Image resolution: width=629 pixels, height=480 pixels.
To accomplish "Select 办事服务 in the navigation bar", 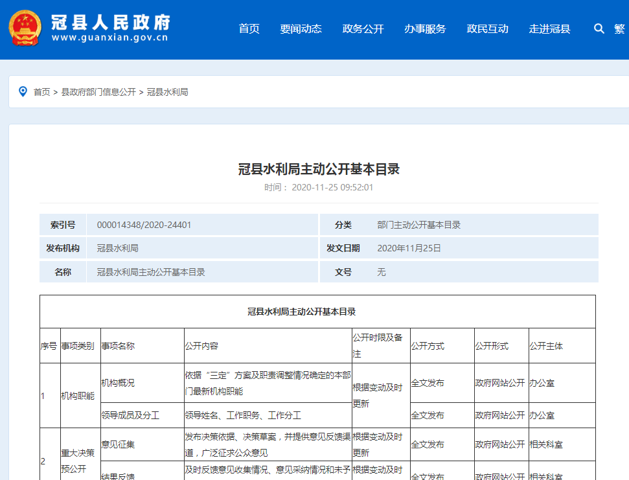I will click(x=425, y=29).
